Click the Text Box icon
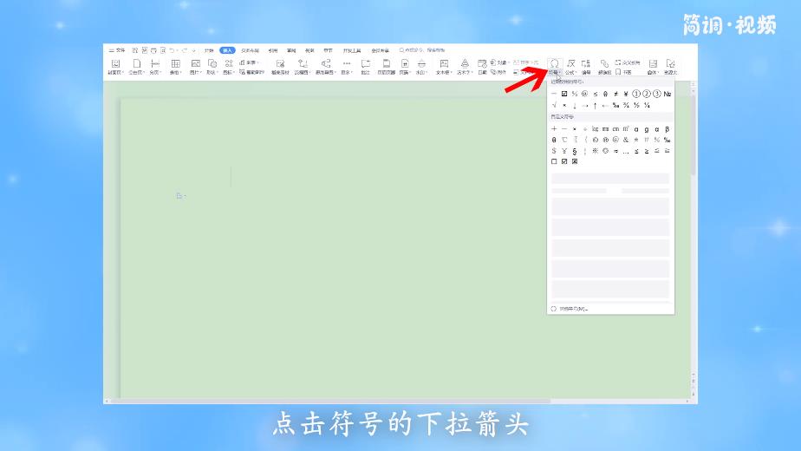 coord(444,64)
